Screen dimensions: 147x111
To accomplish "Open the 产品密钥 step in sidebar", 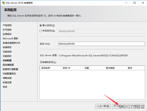I will pos(7,25).
